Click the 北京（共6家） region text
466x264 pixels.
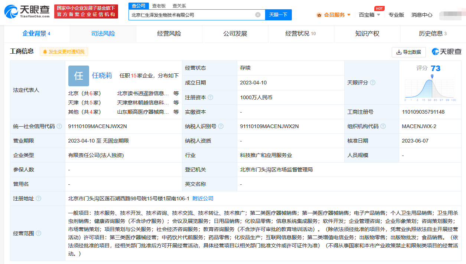(85, 93)
